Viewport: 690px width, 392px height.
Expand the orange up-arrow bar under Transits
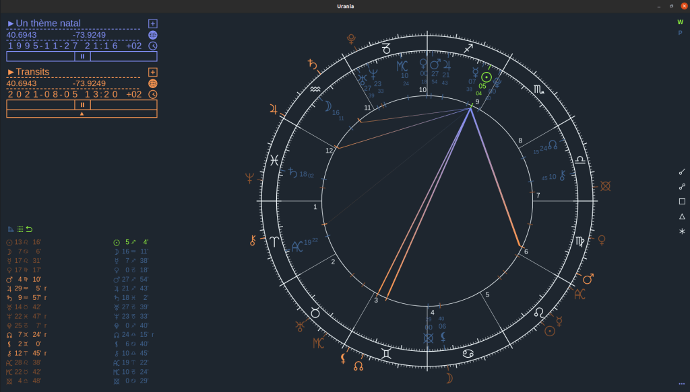pyautogui.click(x=82, y=114)
